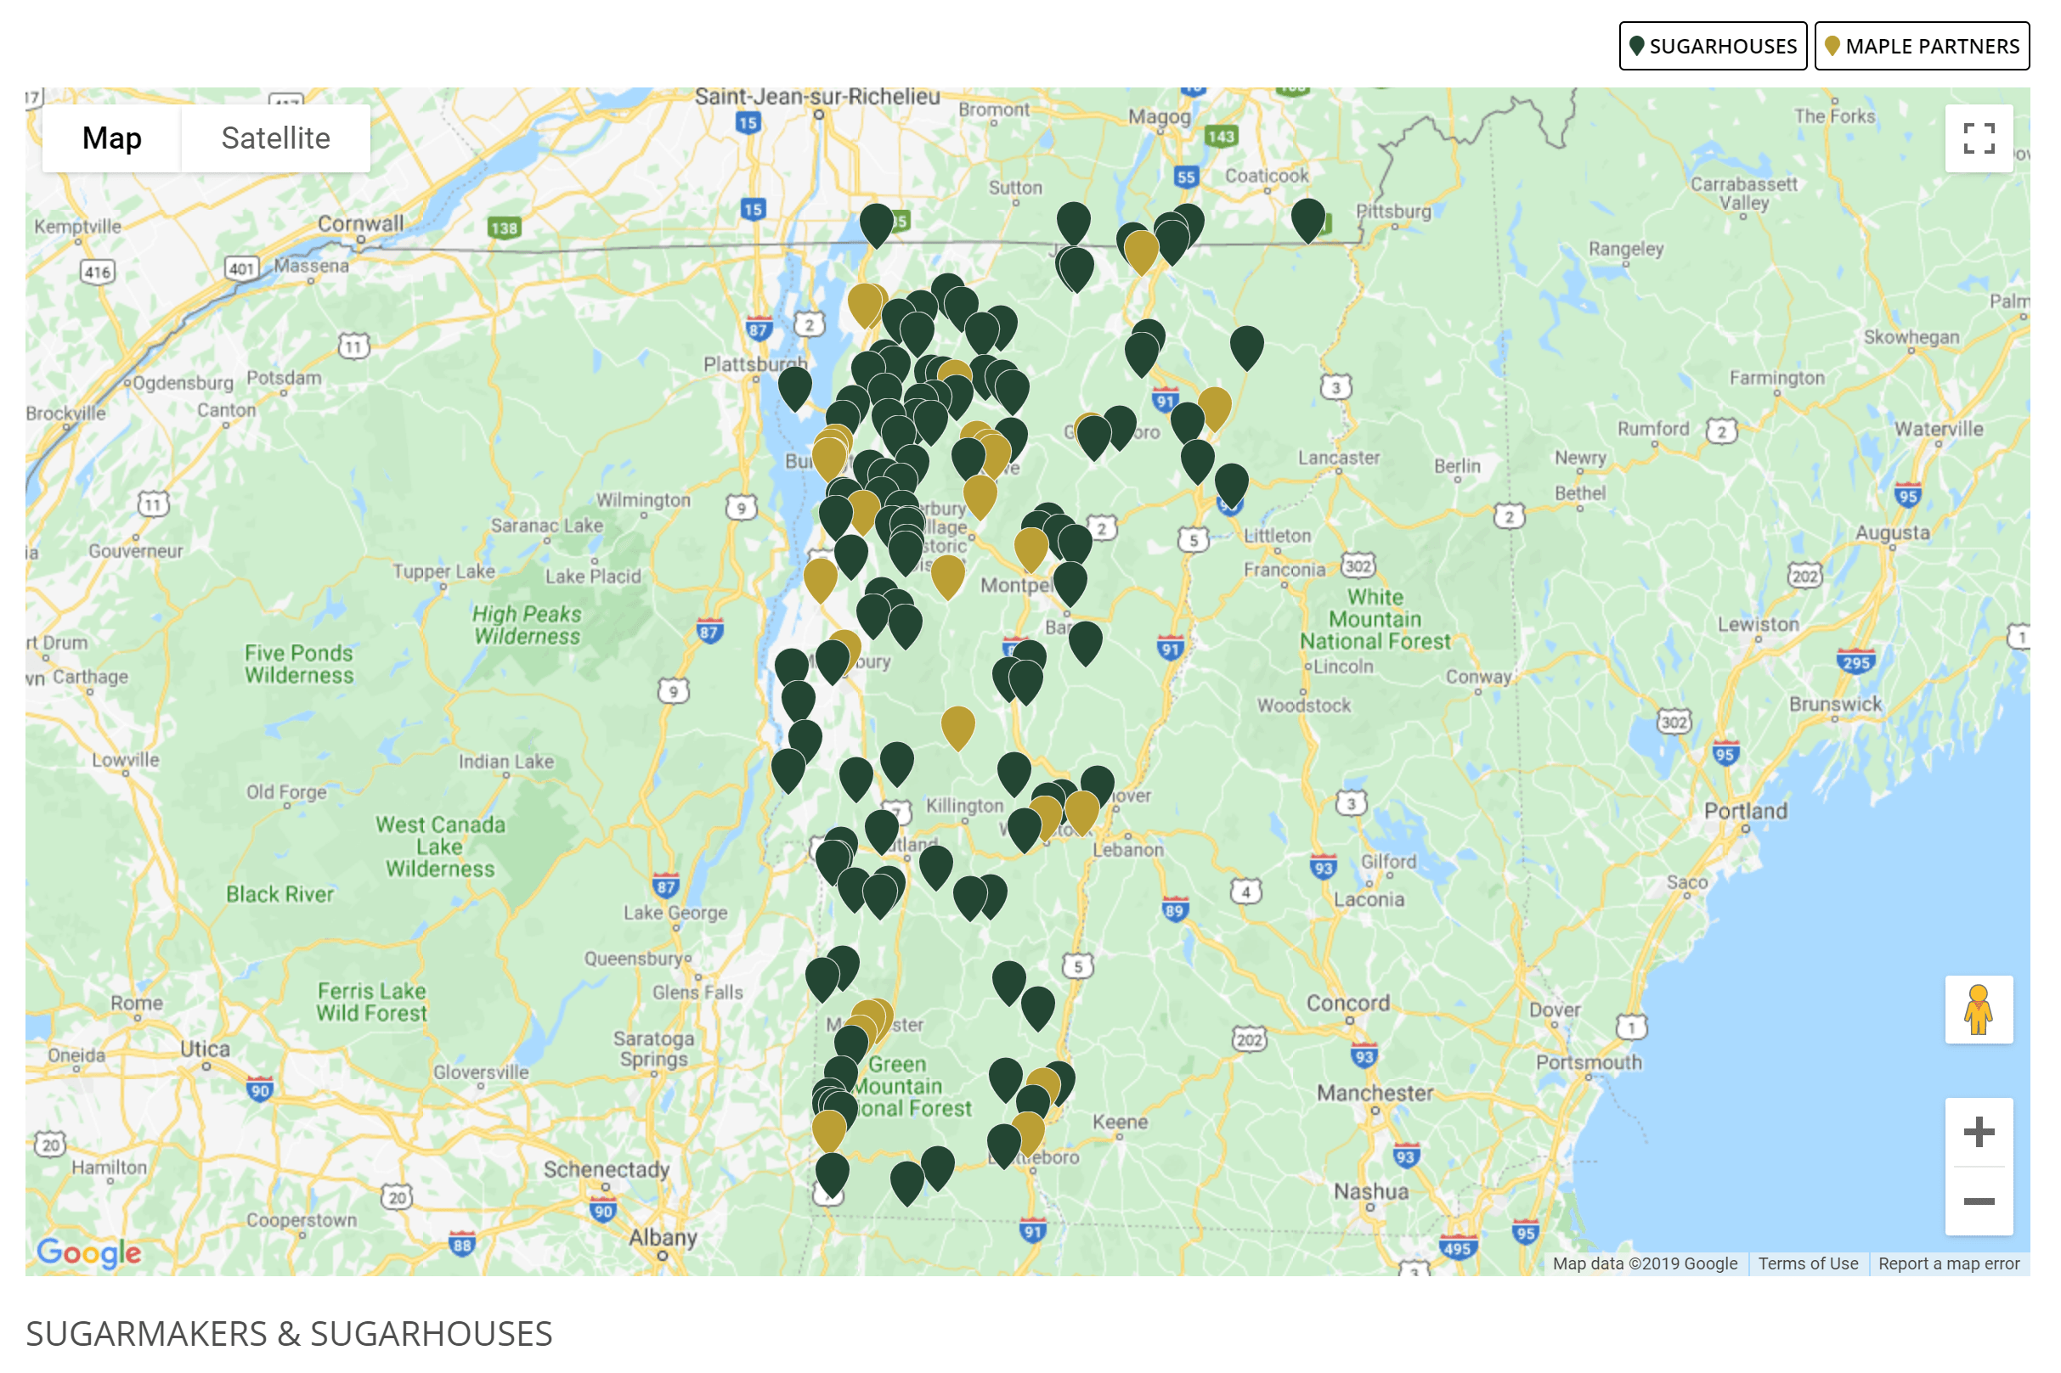This screenshot has width=2061, height=1373.
Task: Zoom out with the minus button
Action: click(x=1979, y=1201)
